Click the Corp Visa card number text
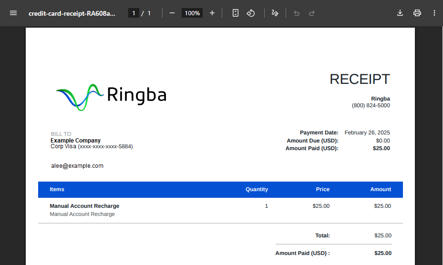The height and width of the screenshot is (265, 443). click(92, 146)
